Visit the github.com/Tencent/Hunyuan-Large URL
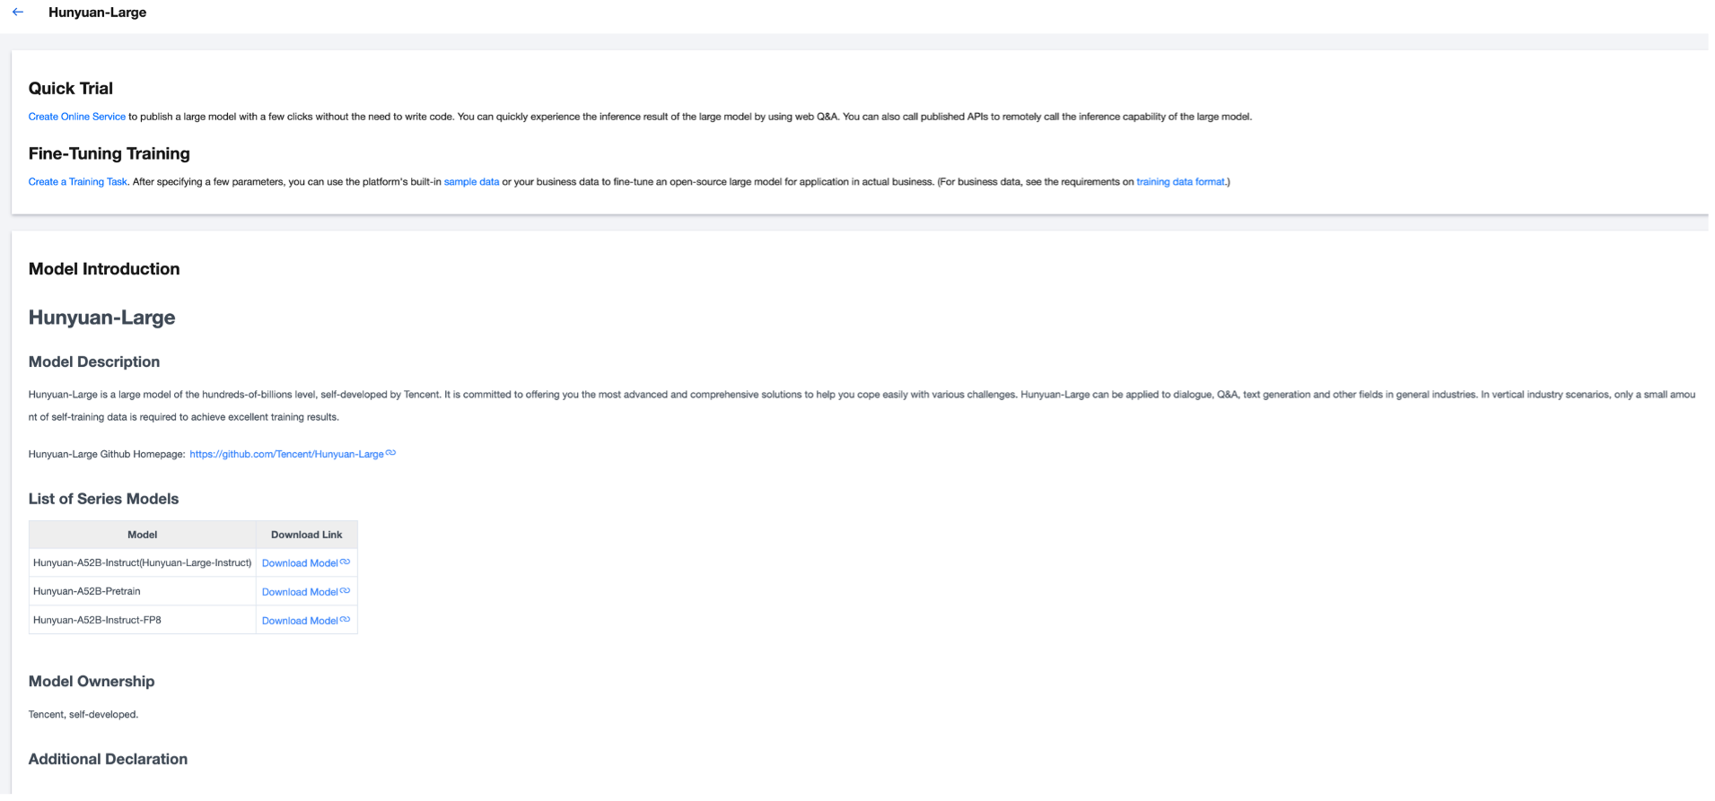The height and width of the screenshot is (801, 1715). pos(287,455)
